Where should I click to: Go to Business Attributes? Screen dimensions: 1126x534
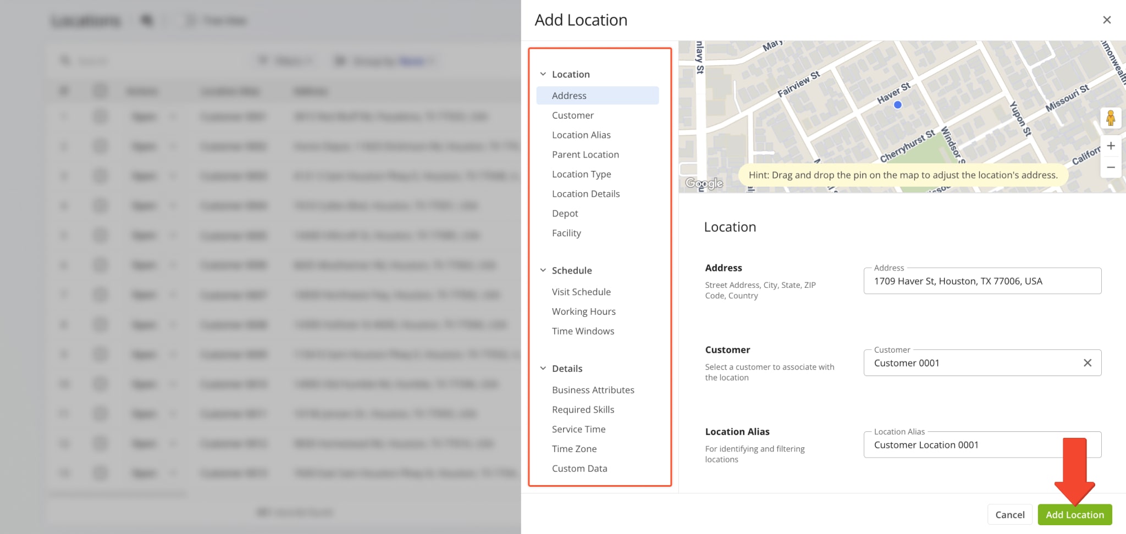(x=593, y=390)
